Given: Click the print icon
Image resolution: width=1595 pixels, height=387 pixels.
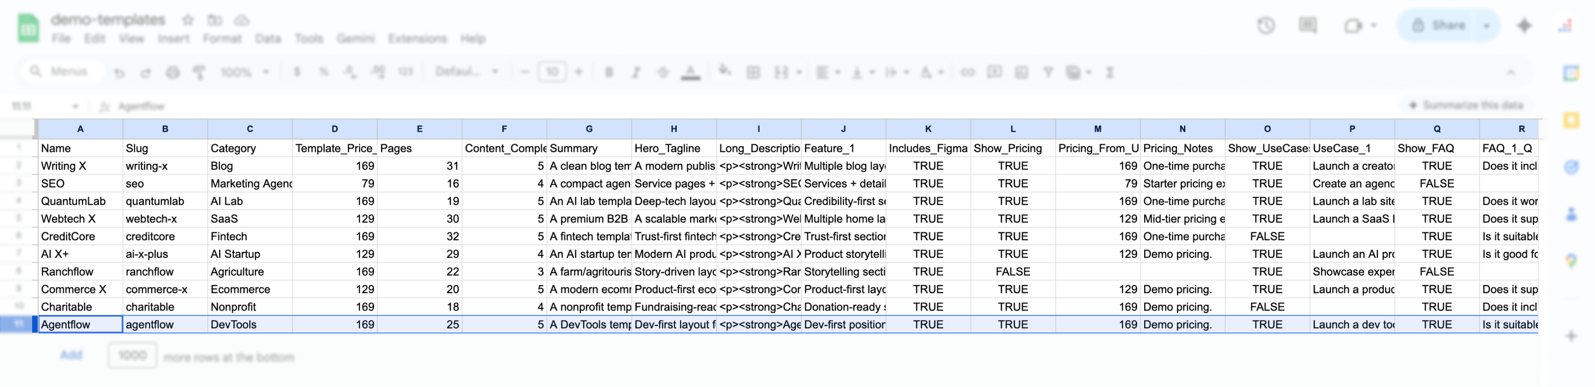Looking at the screenshot, I should (173, 73).
